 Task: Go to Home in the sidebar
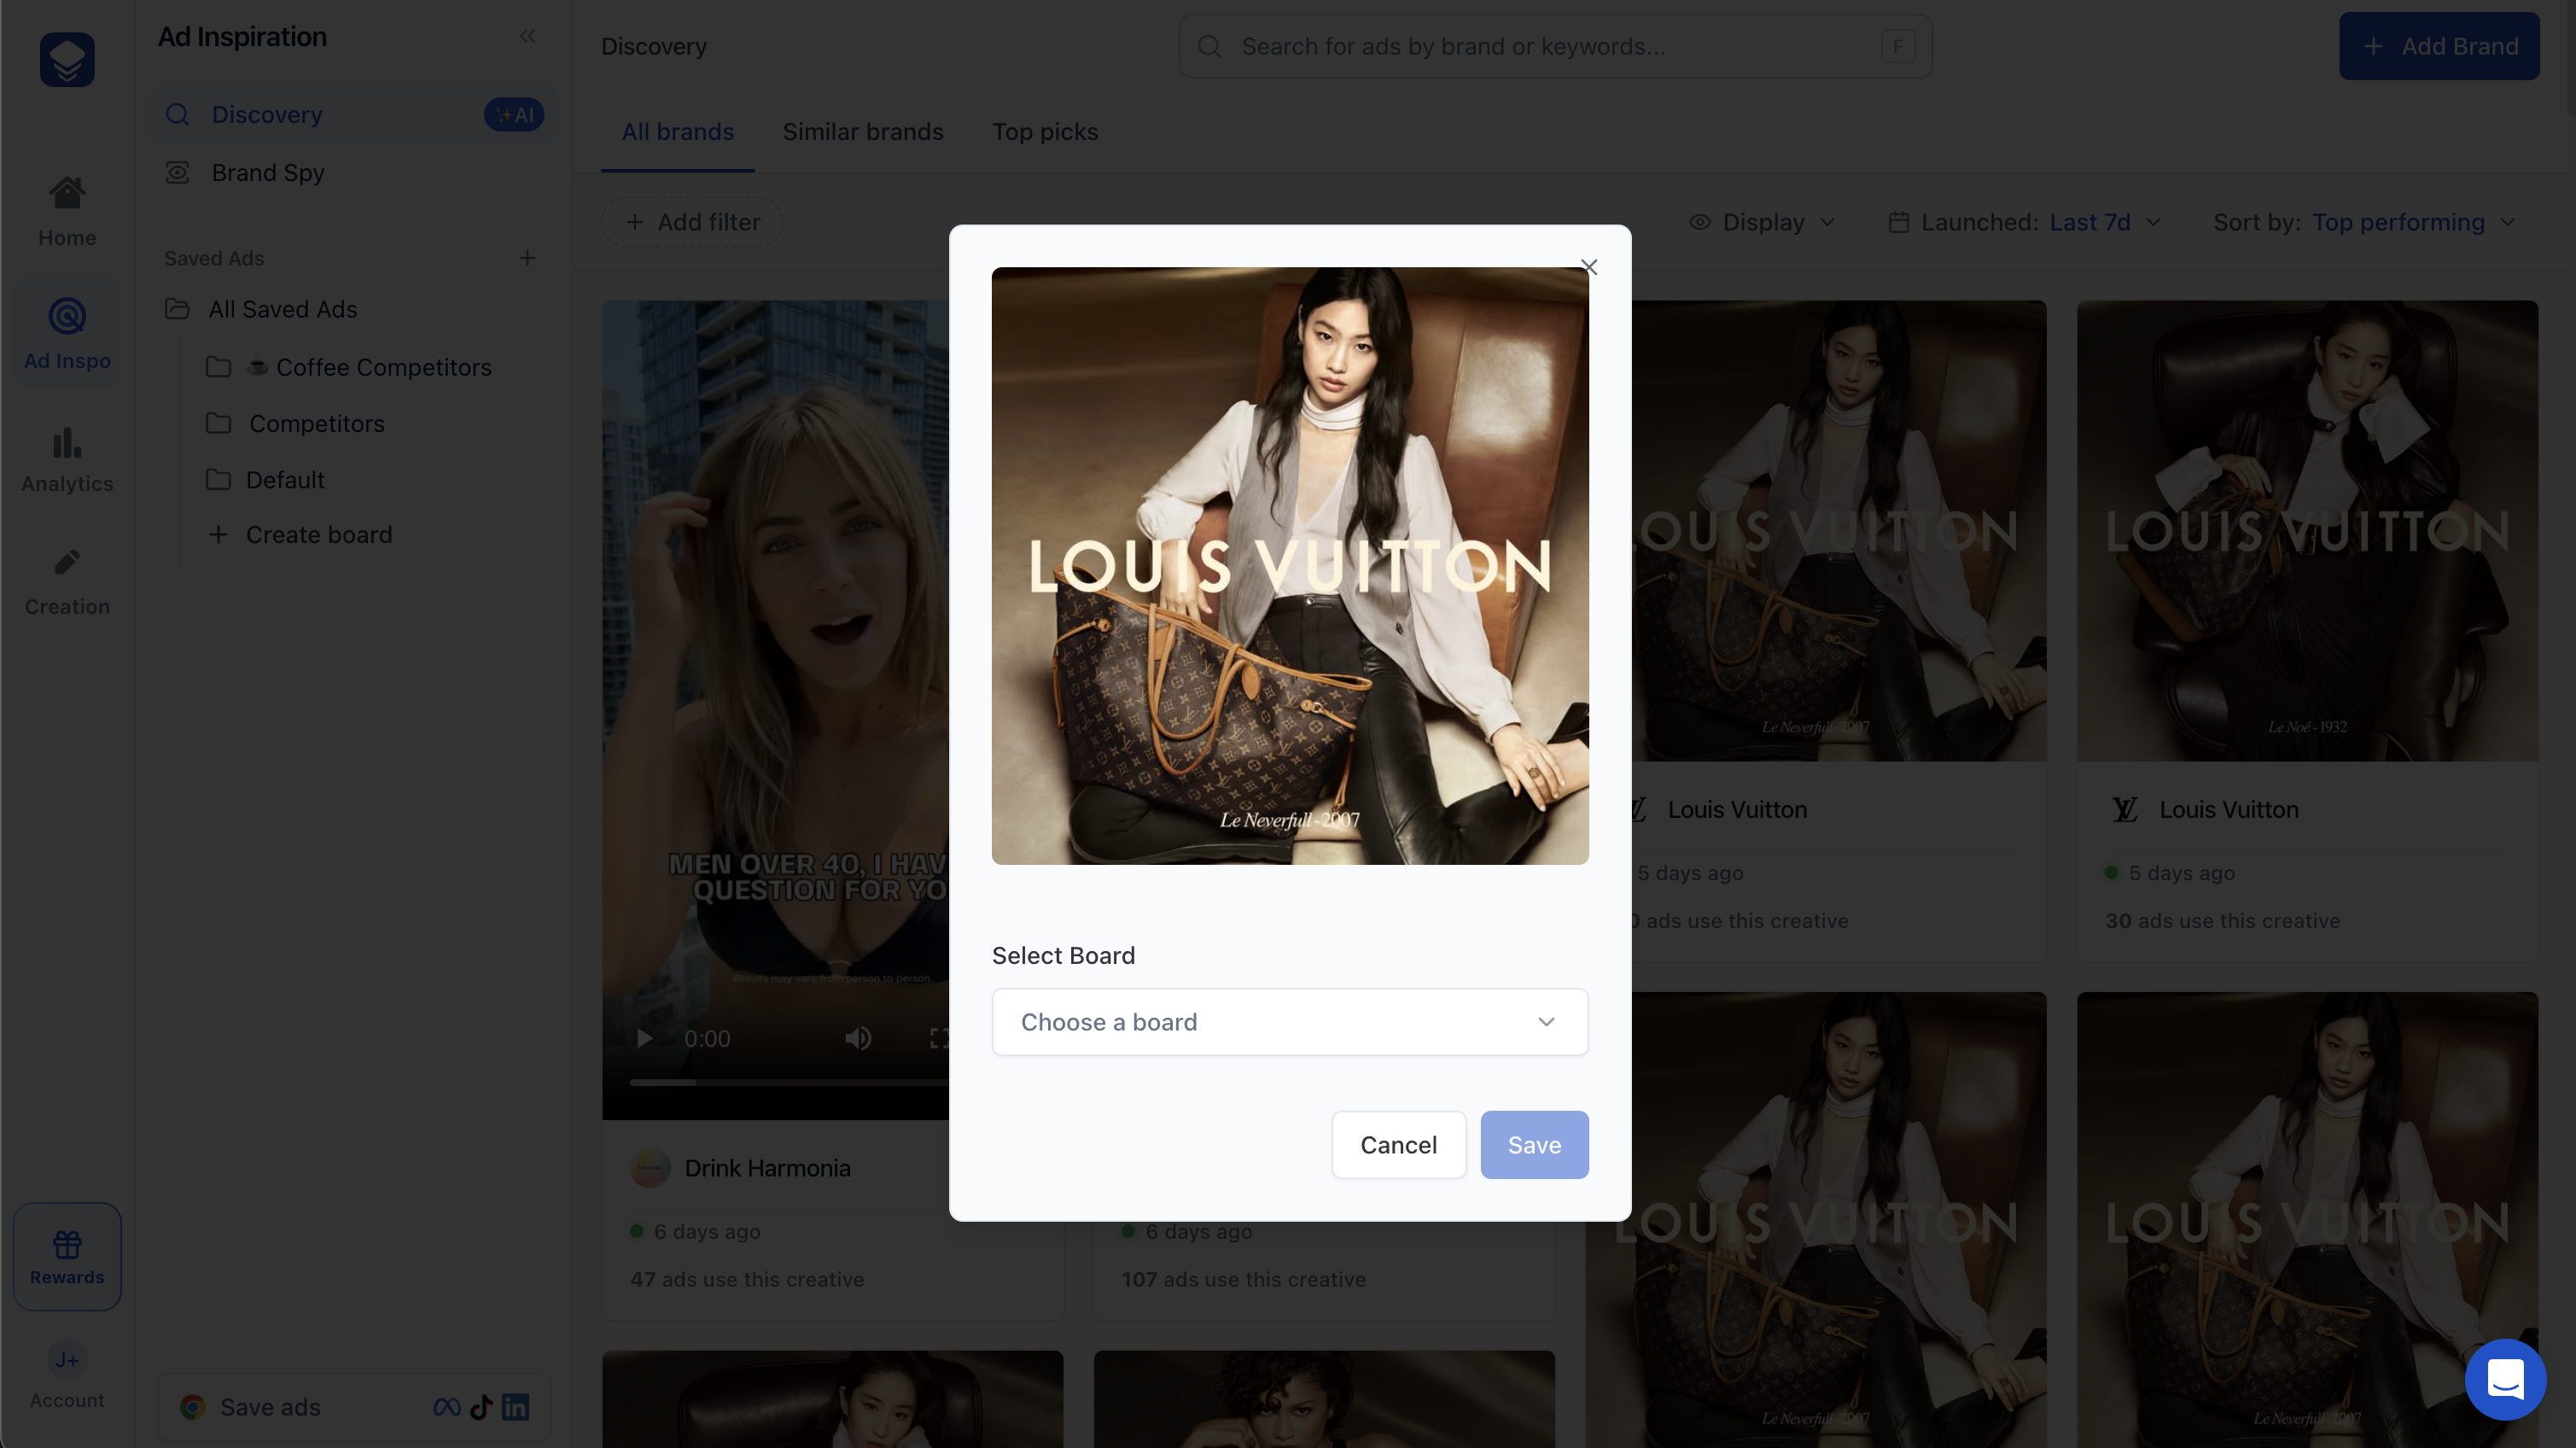tap(67, 212)
